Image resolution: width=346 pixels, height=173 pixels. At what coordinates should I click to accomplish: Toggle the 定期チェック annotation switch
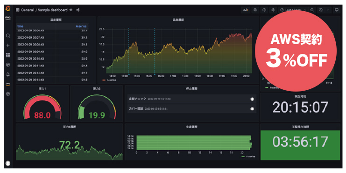click(x=252, y=99)
